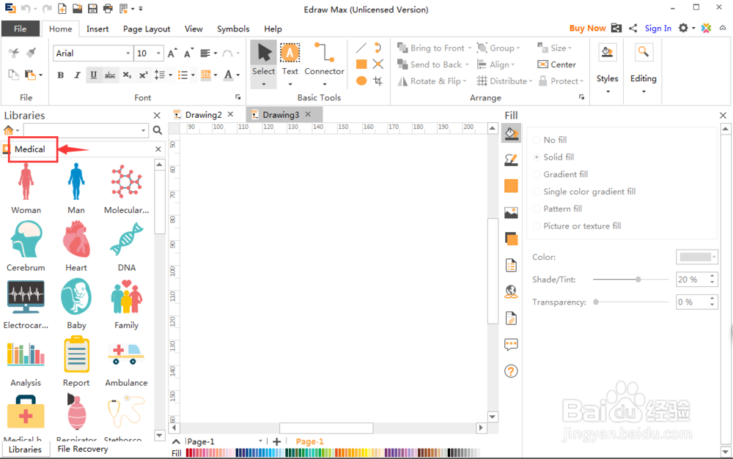Open the help question mark icon

coord(511,371)
